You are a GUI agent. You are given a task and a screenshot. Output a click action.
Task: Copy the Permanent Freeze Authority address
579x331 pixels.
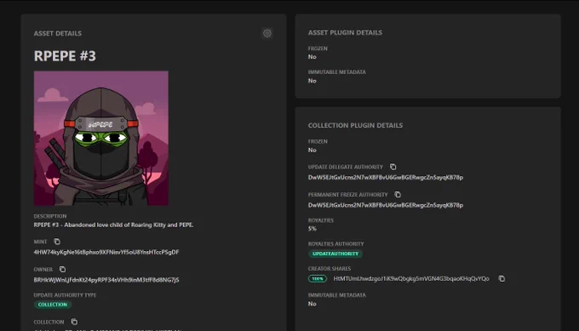[x=398, y=195]
